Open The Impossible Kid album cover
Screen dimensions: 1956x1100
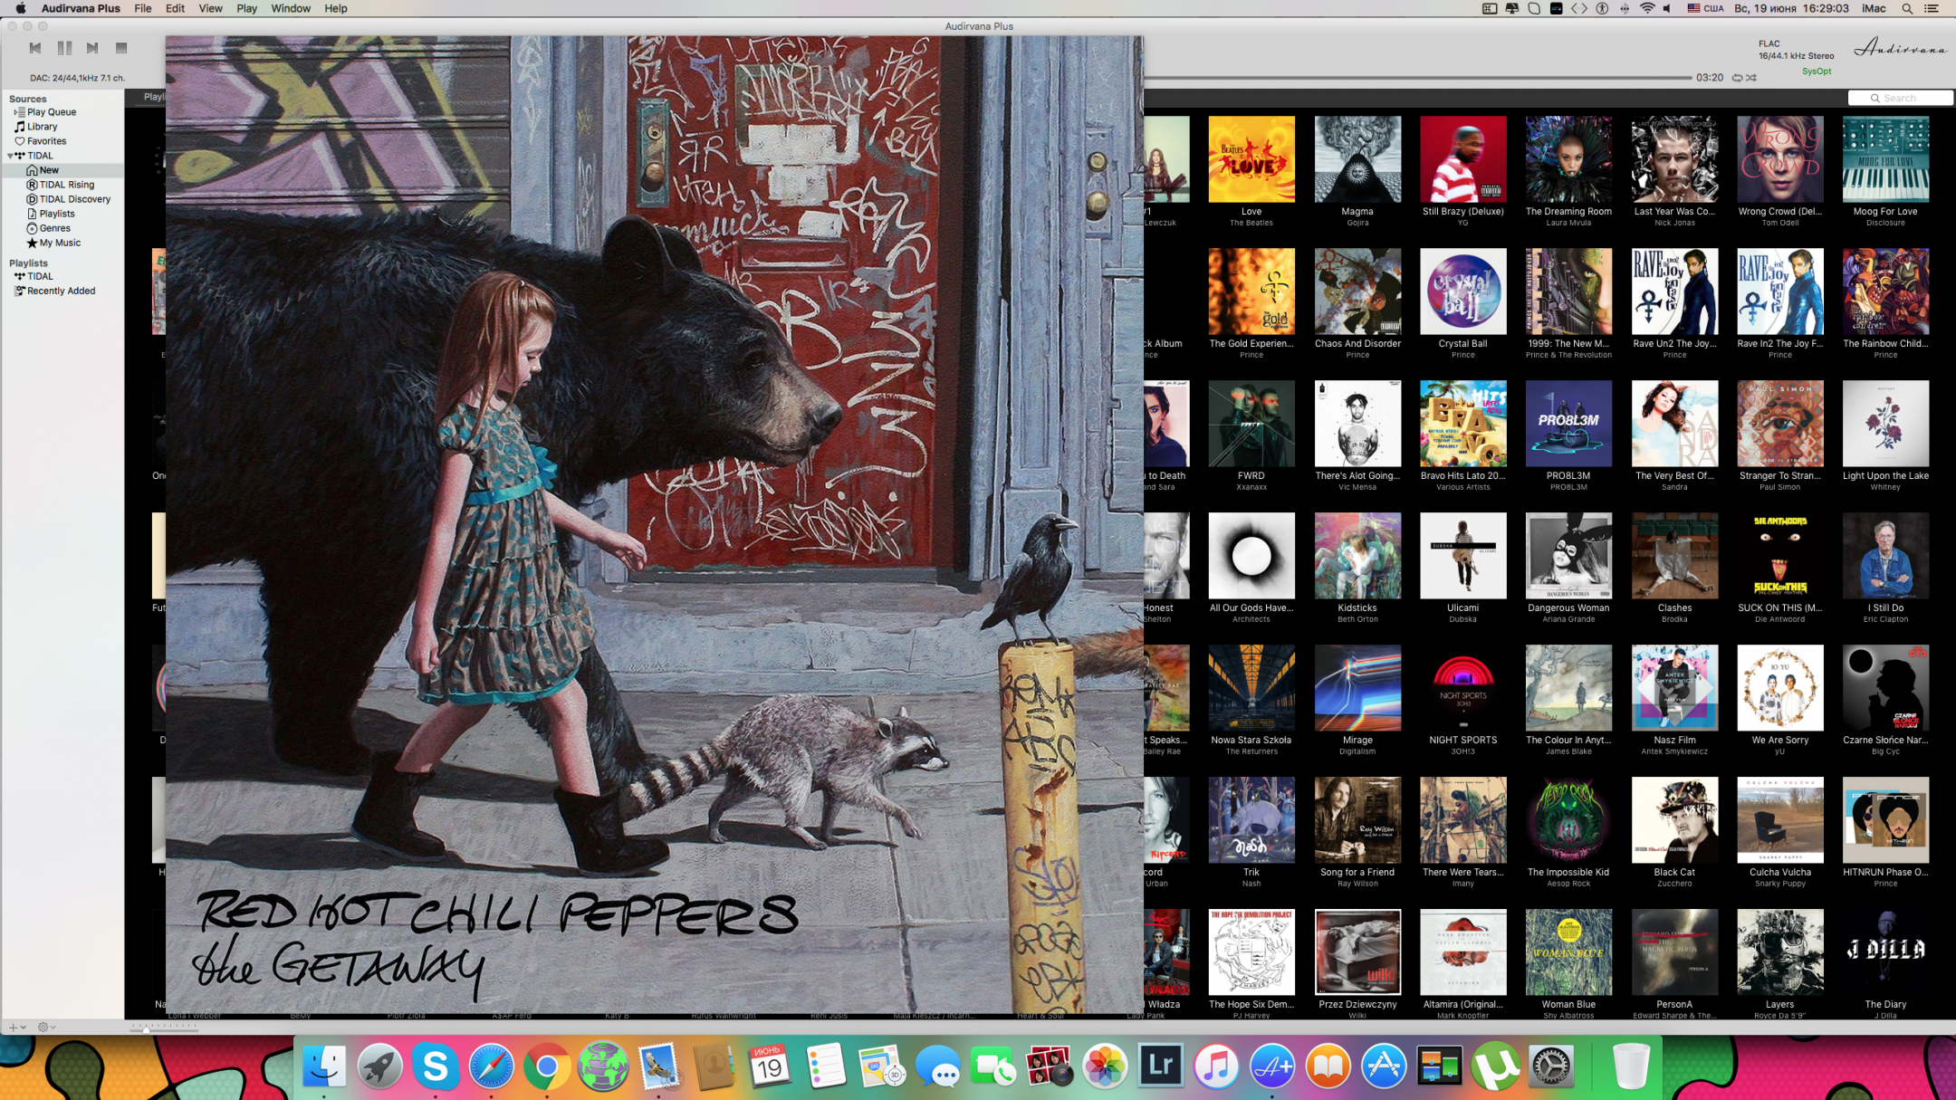coord(1568,820)
